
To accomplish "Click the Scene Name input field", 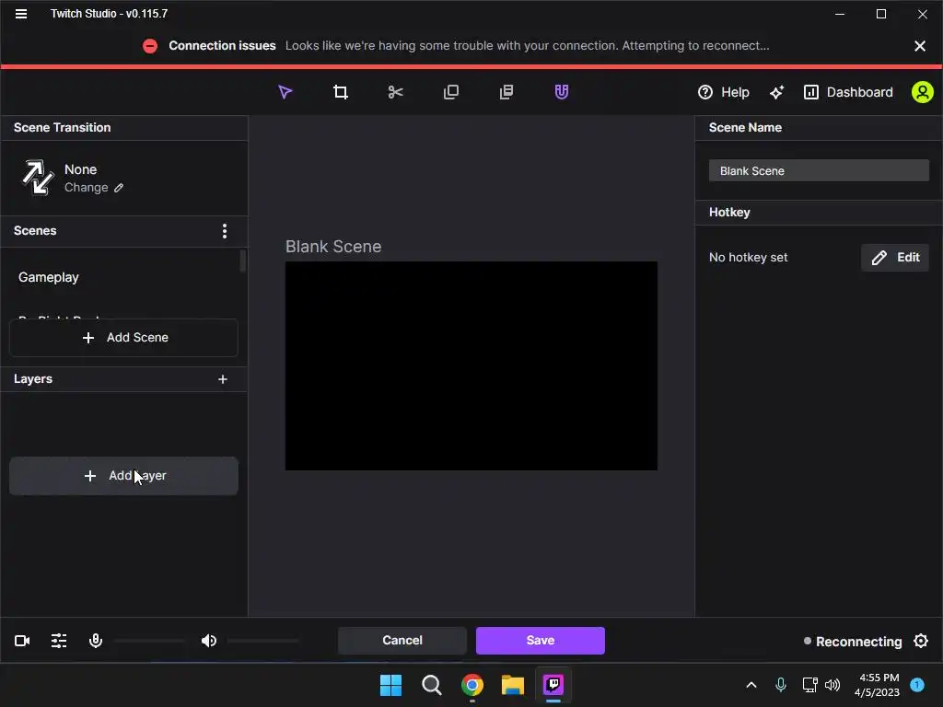I will click(819, 170).
